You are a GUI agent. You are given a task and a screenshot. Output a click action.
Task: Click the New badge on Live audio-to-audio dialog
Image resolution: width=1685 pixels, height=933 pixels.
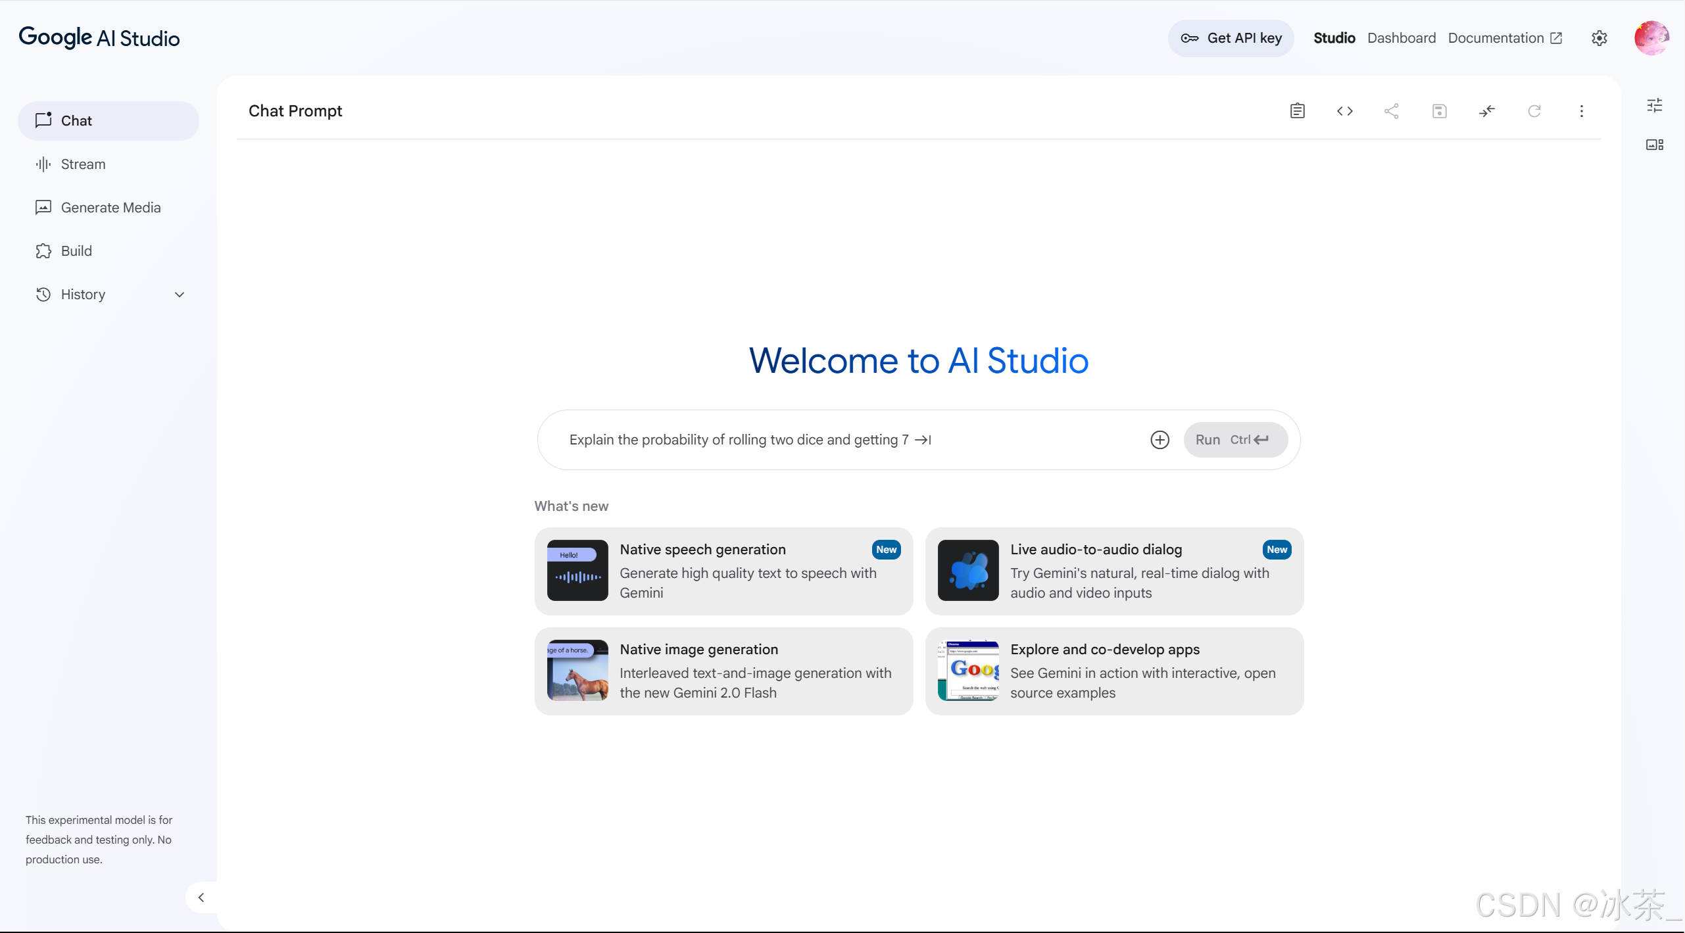point(1277,550)
